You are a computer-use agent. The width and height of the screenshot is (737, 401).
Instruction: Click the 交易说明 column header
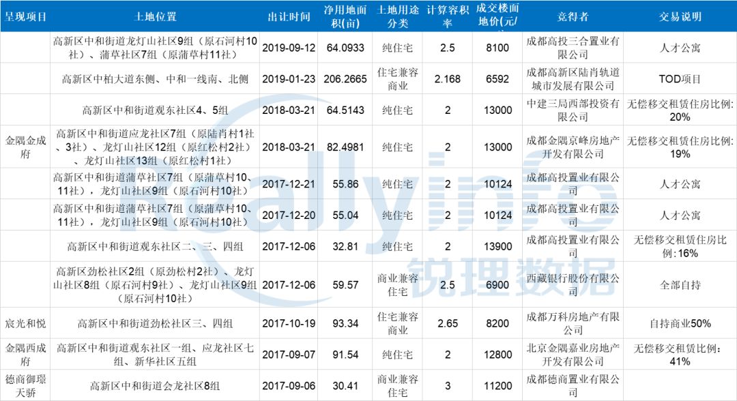[680, 17]
